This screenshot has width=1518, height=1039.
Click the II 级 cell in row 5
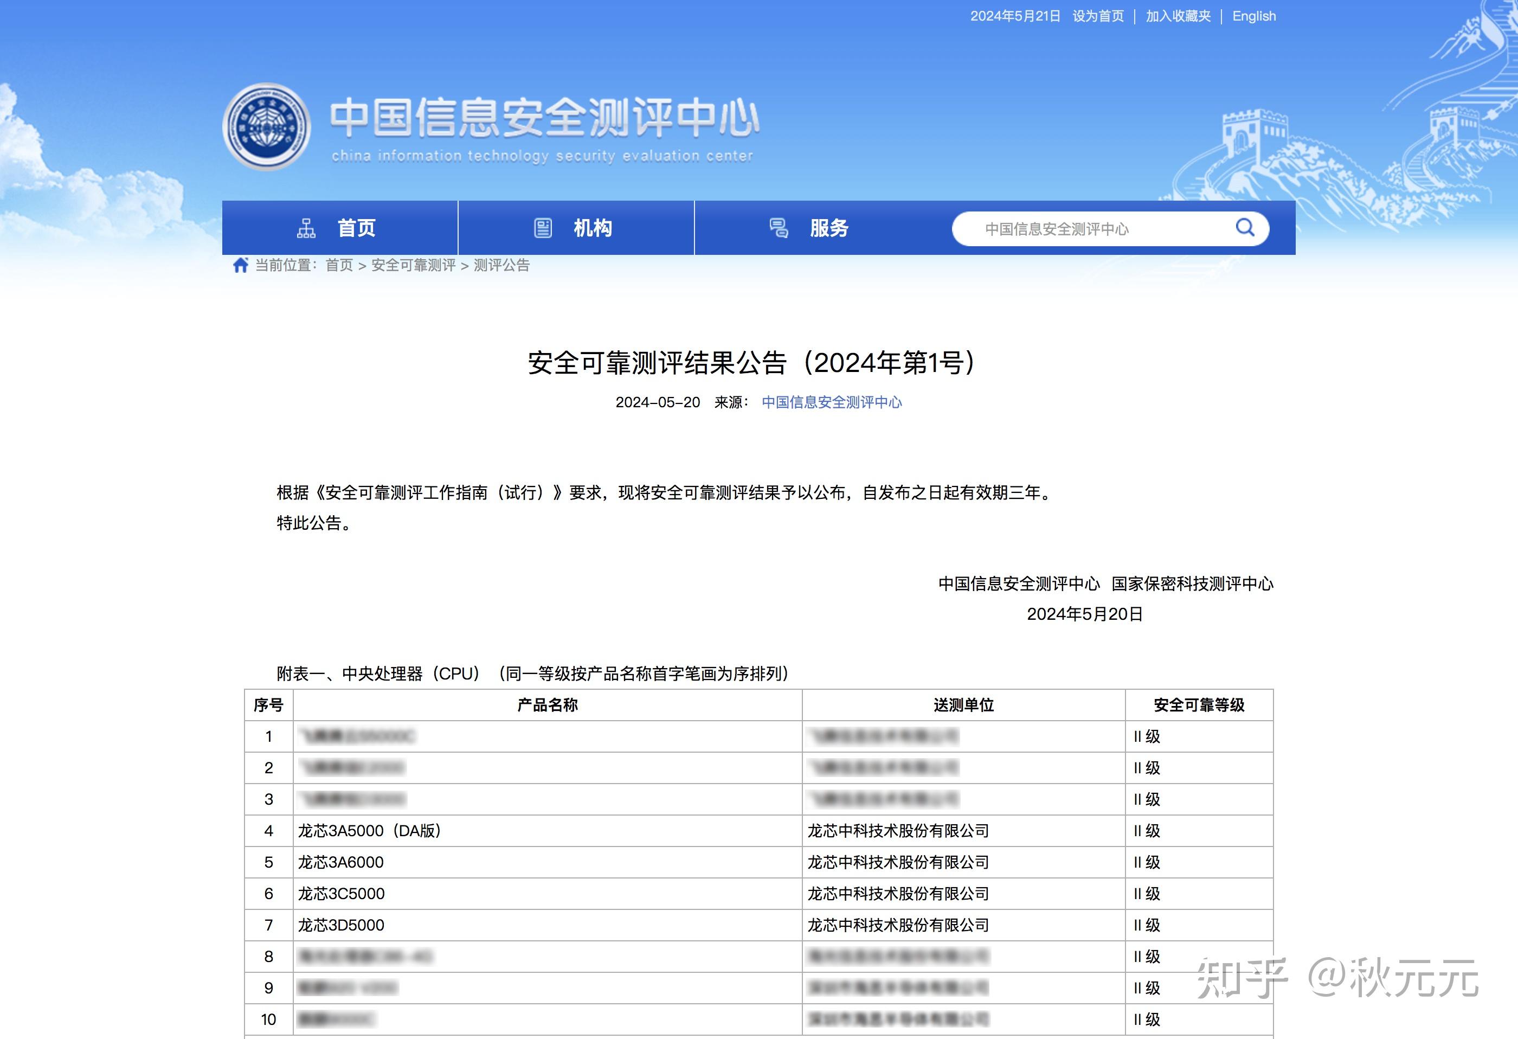(1199, 862)
